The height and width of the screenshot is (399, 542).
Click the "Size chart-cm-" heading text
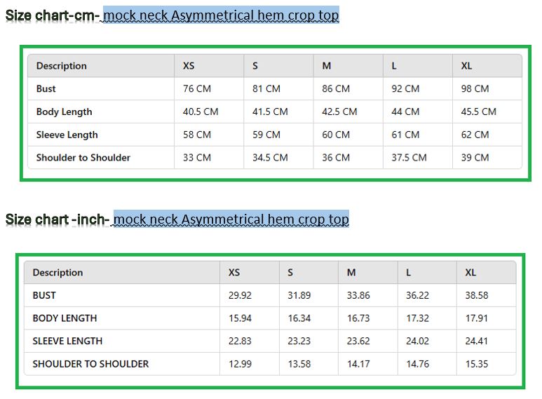coord(53,15)
